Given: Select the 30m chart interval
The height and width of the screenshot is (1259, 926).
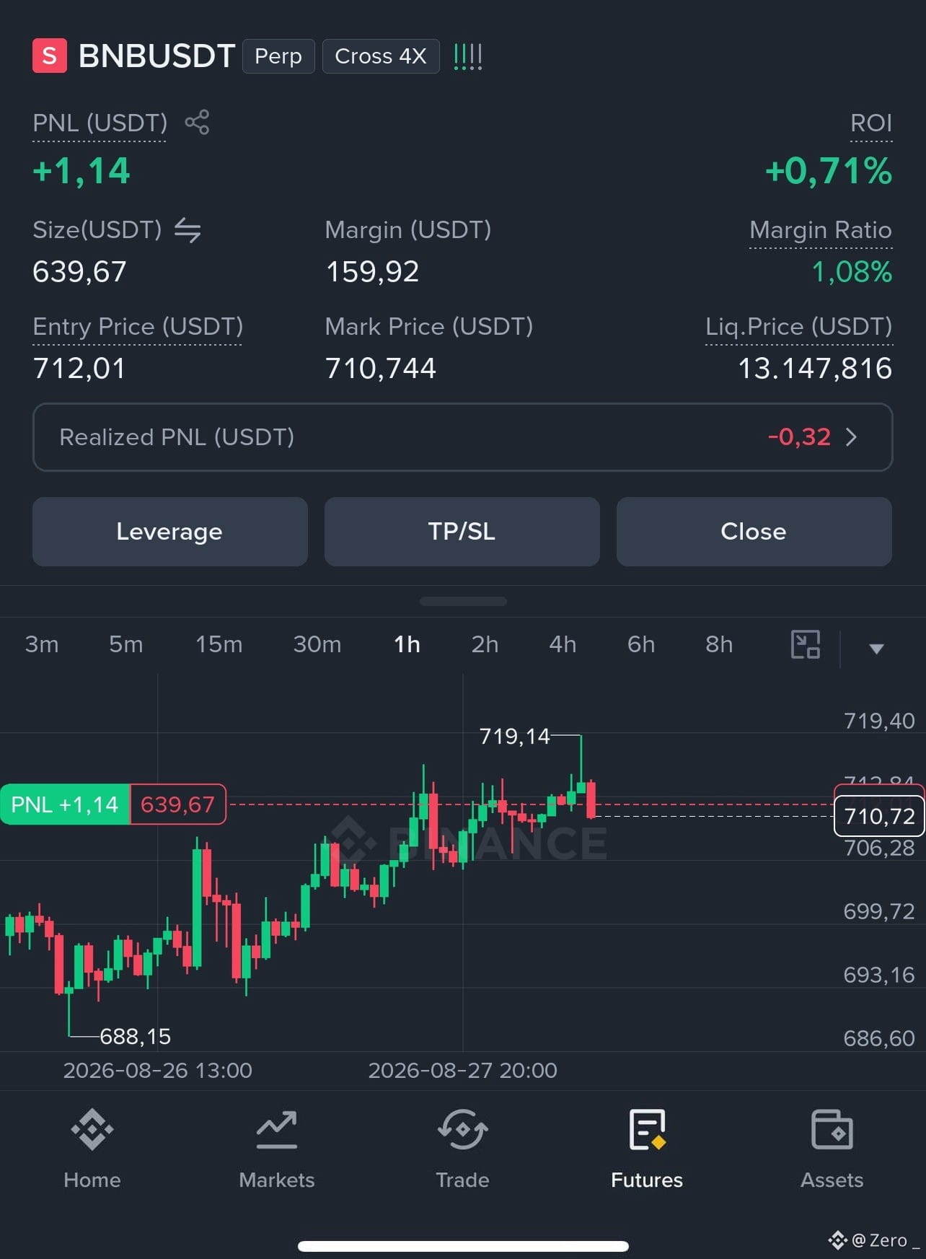Looking at the screenshot, I should click(x=317, y=644).
